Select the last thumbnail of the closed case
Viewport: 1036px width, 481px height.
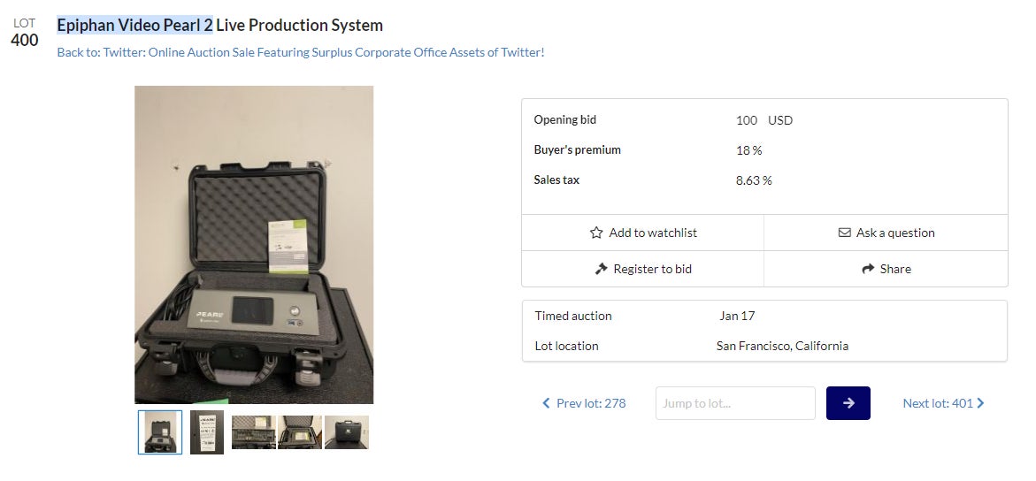(347, 432)
